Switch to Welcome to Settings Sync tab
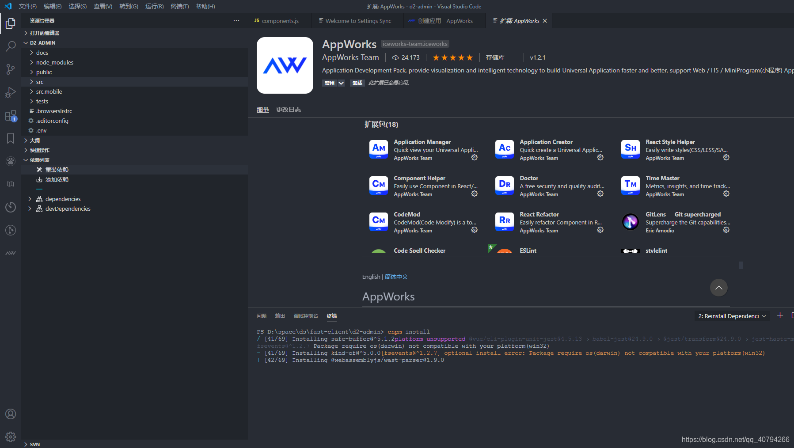The width and height of the screenshot is (794, 448). (357, 21)
